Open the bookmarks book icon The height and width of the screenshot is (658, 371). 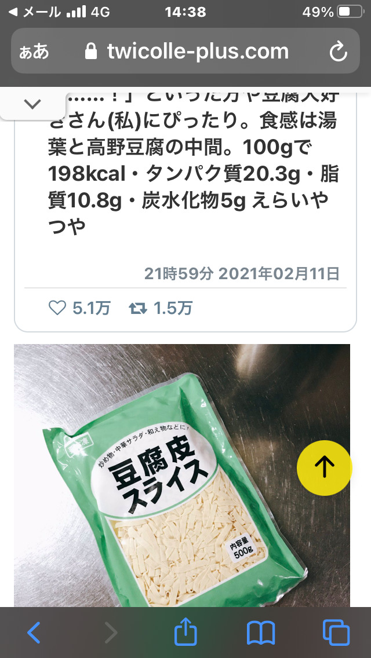coord(260,633)
